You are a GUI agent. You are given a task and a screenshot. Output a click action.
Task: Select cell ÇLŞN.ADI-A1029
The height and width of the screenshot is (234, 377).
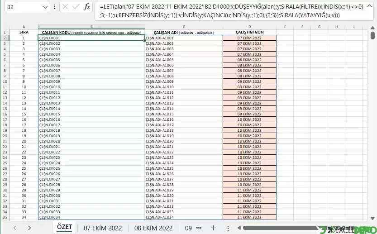(x=184, y=190)
